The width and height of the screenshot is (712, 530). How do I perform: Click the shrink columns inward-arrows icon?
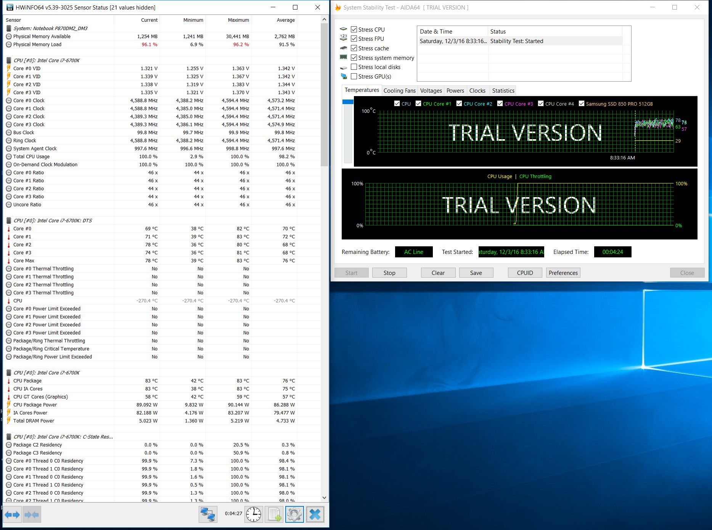(x=32, y=515)
